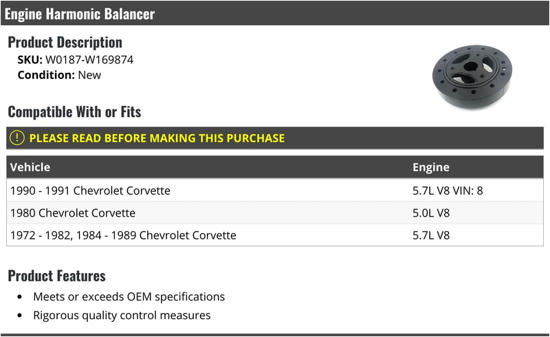Image resolution: width=550 pixels, height=337 pixels.
Task: Open the harmonic balancer product image
Action: click(x=472, y=76)
